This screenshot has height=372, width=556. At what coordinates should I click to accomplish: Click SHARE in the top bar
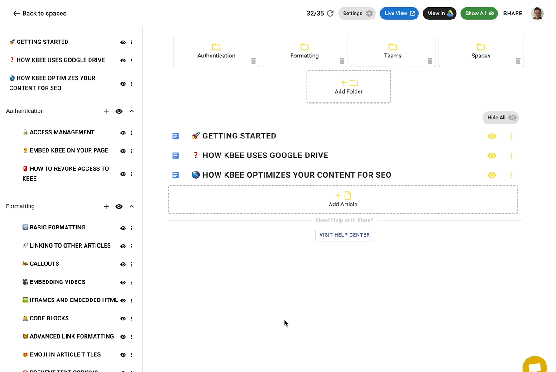(513, 14)
